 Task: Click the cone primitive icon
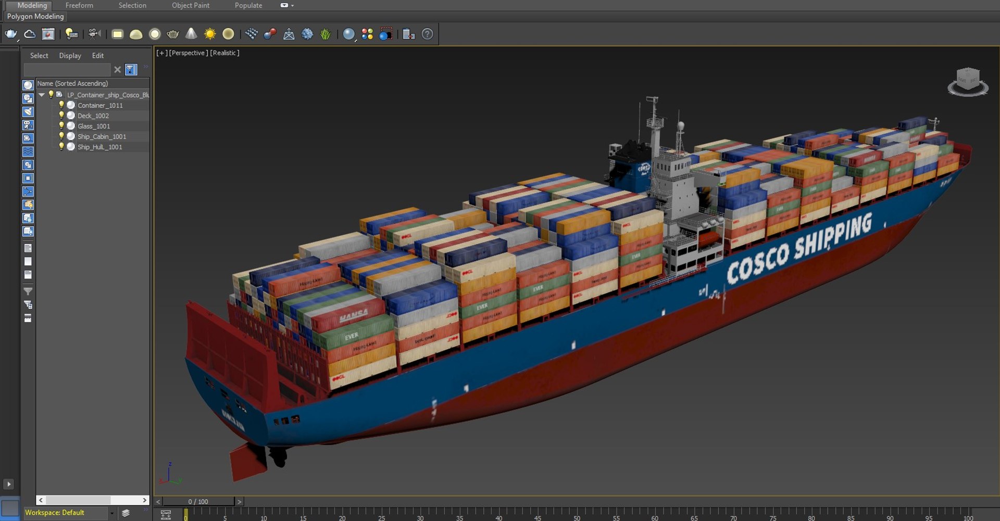(191, 34)
